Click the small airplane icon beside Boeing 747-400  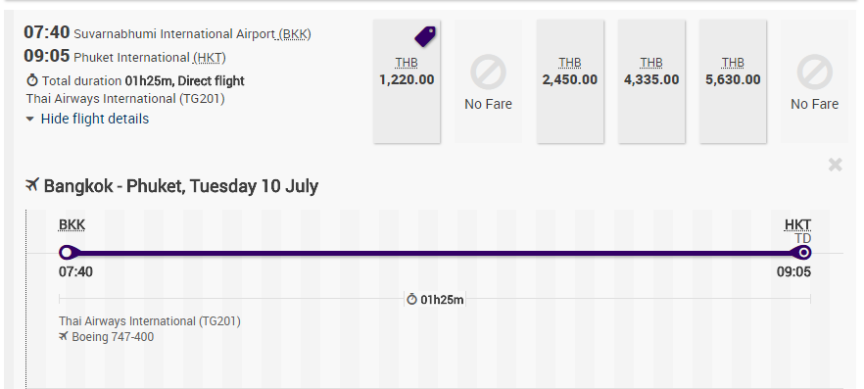click(x=64, y=336)
